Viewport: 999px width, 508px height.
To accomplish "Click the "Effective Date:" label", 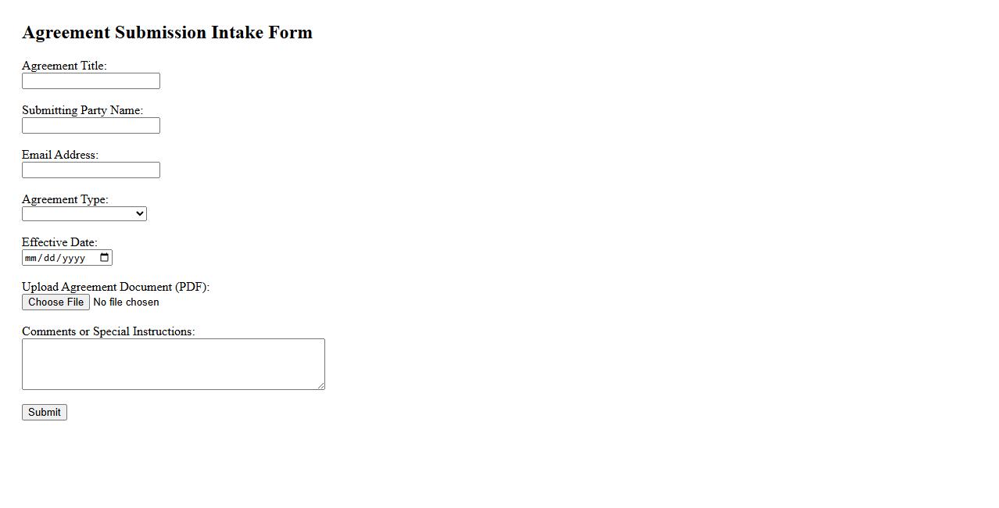I will coord(59,242).
